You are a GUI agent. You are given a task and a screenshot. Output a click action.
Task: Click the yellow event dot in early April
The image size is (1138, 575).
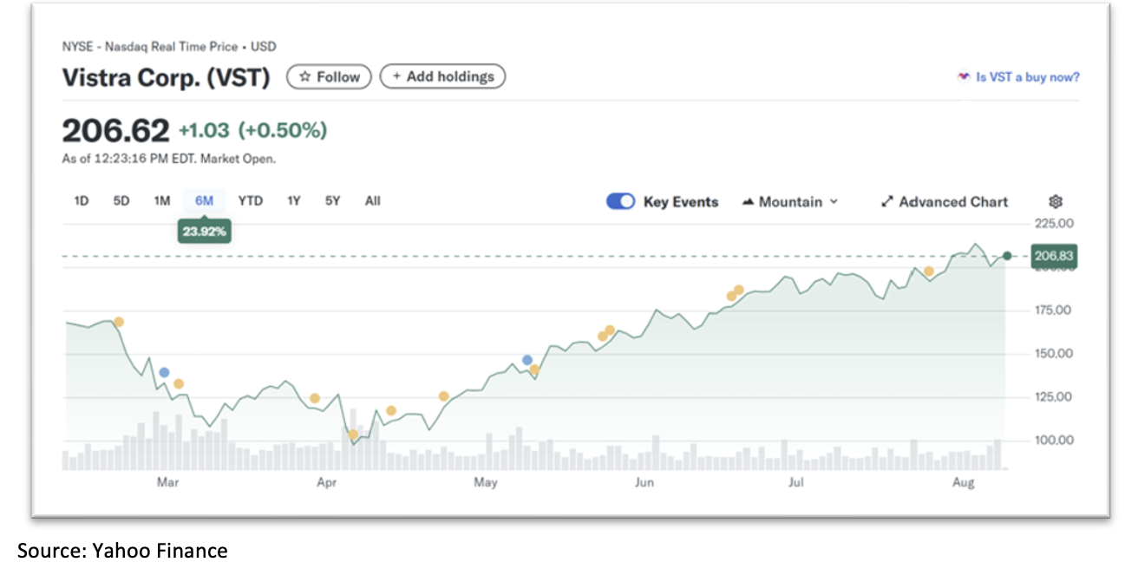coord(352,435)
